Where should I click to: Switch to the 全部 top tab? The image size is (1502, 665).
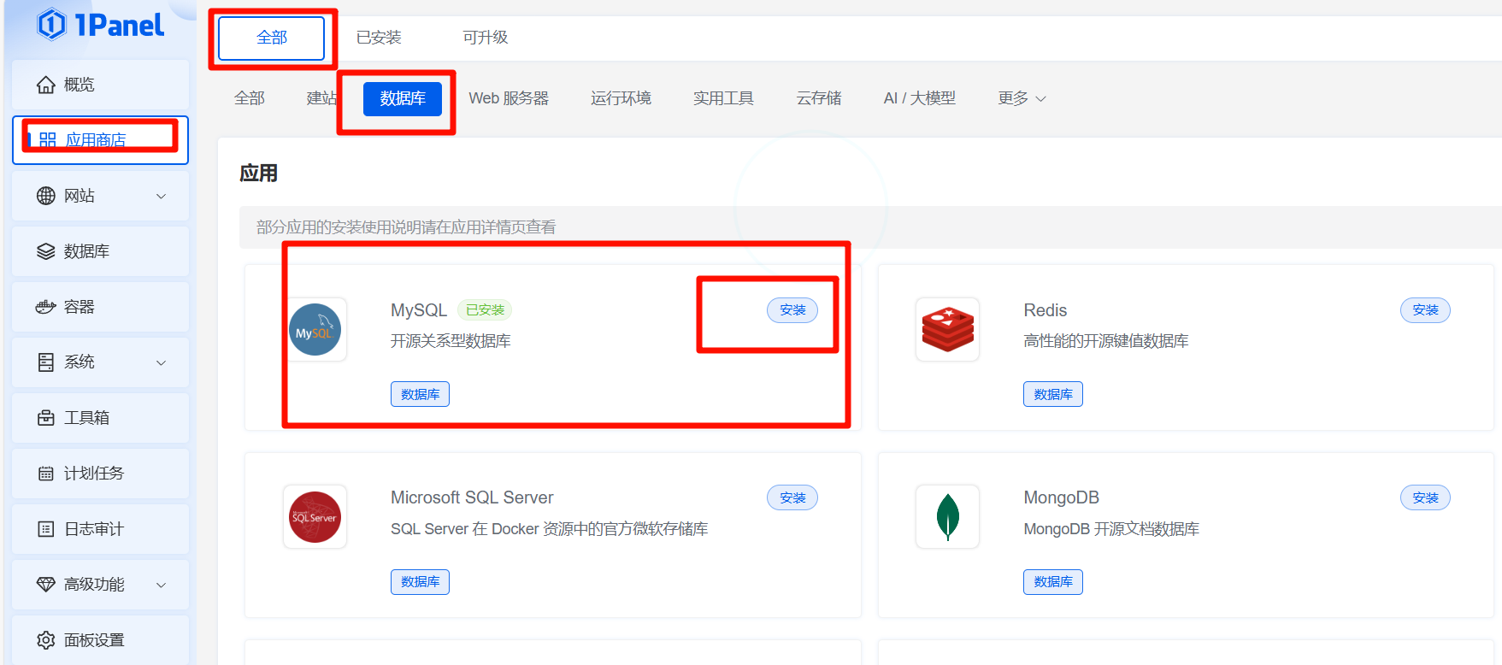(272, 38)
